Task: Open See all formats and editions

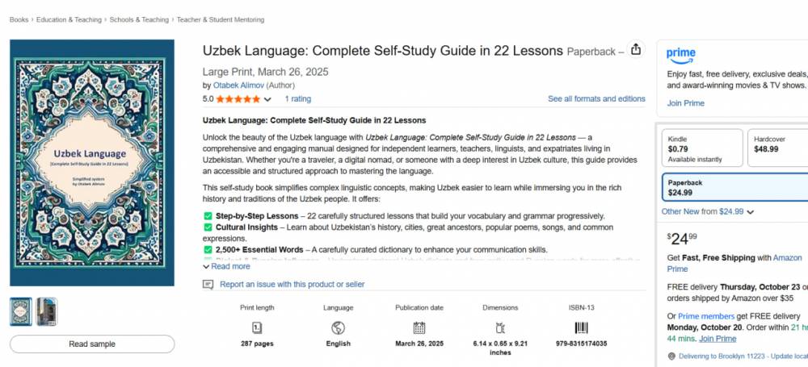Action: 596,99
